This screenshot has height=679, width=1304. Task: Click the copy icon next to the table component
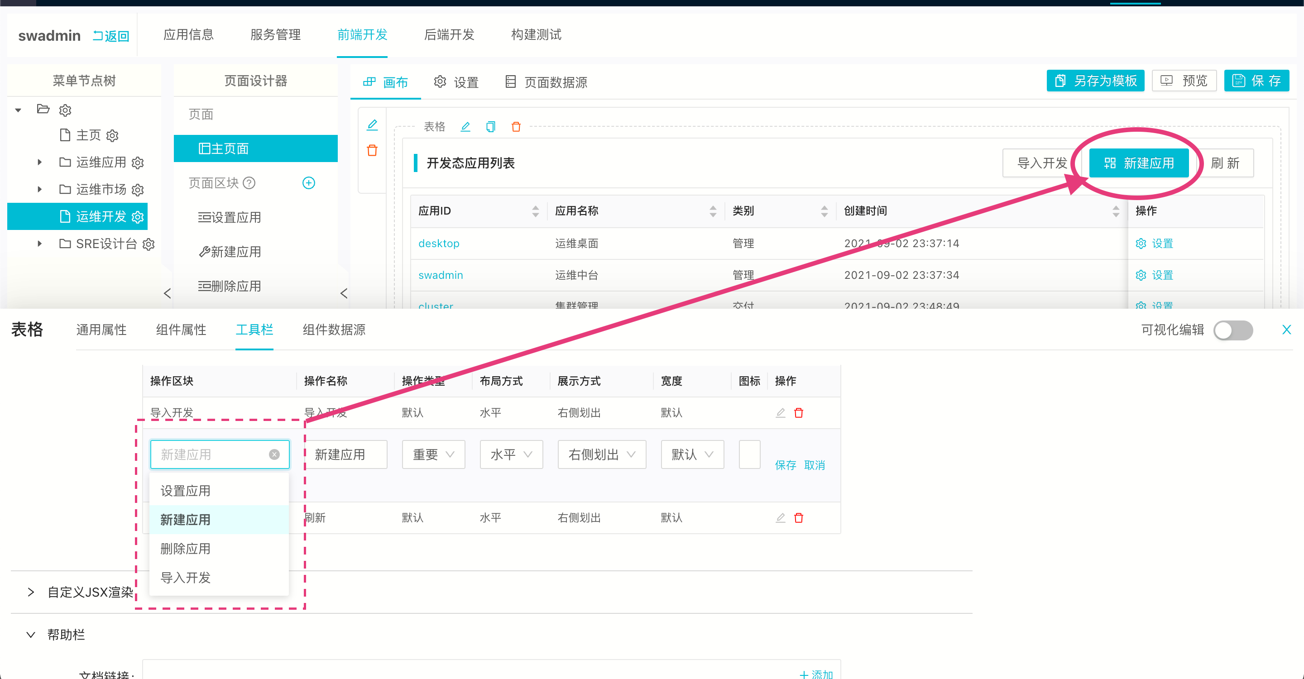[x=490, y=126]
